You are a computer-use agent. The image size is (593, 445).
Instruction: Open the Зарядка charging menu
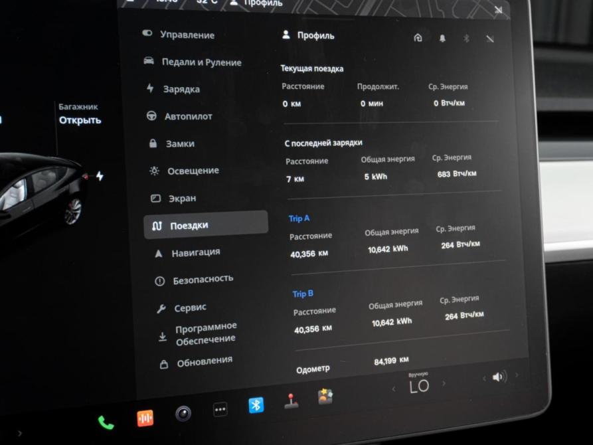(x=173, y=89)
